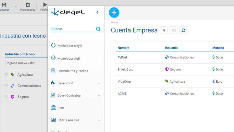Click the Modelador Agil icon
The image size is (234, 132).
click(53, 58)
